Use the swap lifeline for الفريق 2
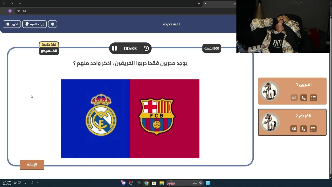Image resolution: width=332 pixels, height=187 pixels. pos(294,129)
